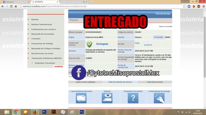Click the CP Destino value 68000
206x115 pixels.
[167, 37]
